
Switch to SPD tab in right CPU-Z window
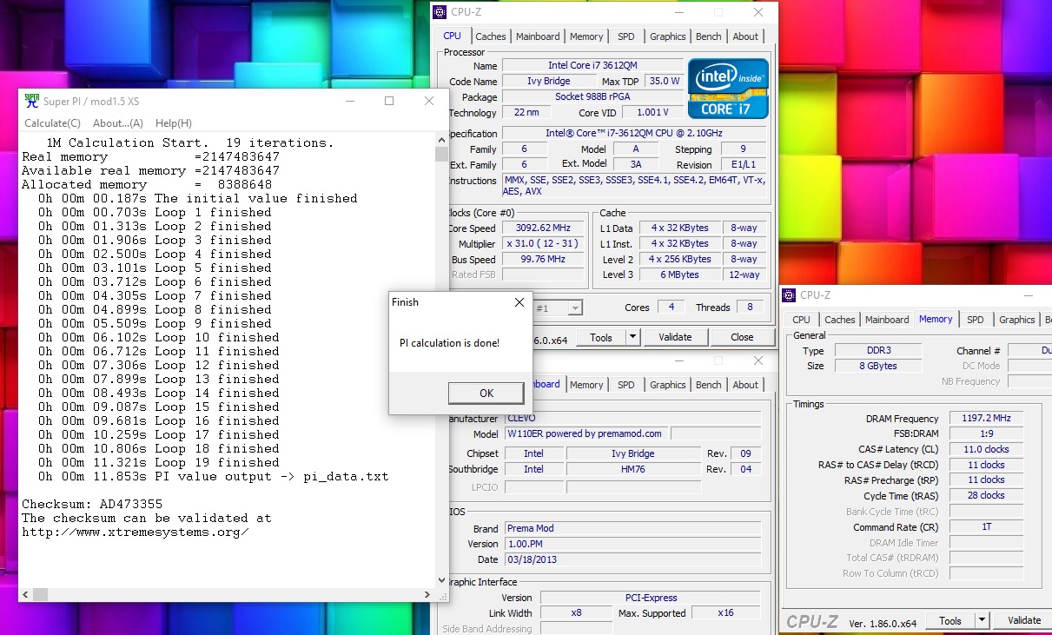click(x=976, y=320)
